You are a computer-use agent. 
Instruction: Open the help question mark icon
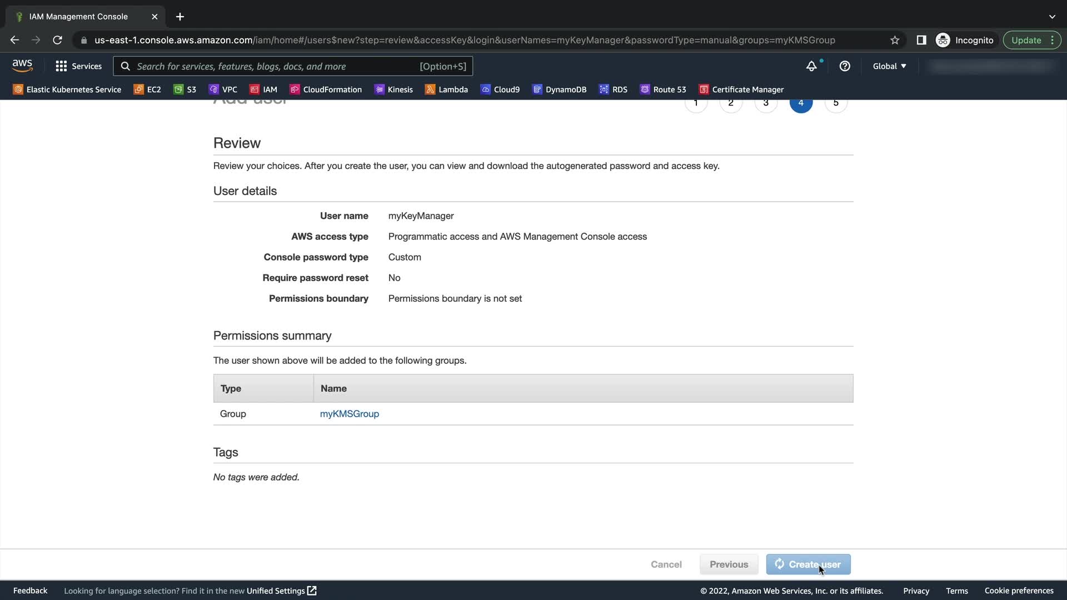click(845, 66)
